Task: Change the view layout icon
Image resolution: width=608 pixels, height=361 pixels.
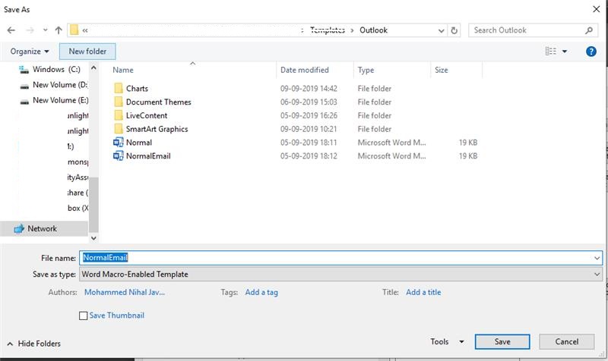Action: (x=550, y=51)
